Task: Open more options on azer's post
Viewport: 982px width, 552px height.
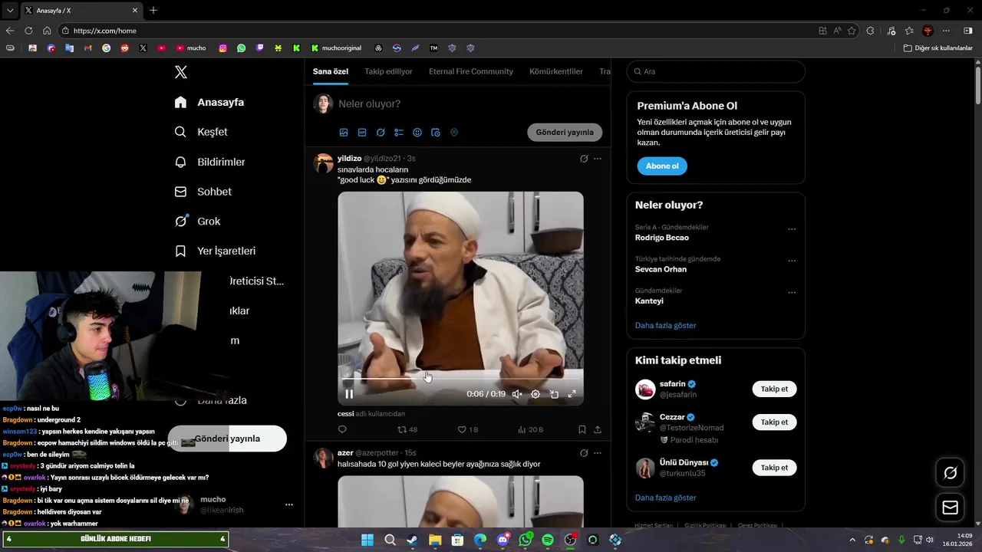Action: [598, 453]
